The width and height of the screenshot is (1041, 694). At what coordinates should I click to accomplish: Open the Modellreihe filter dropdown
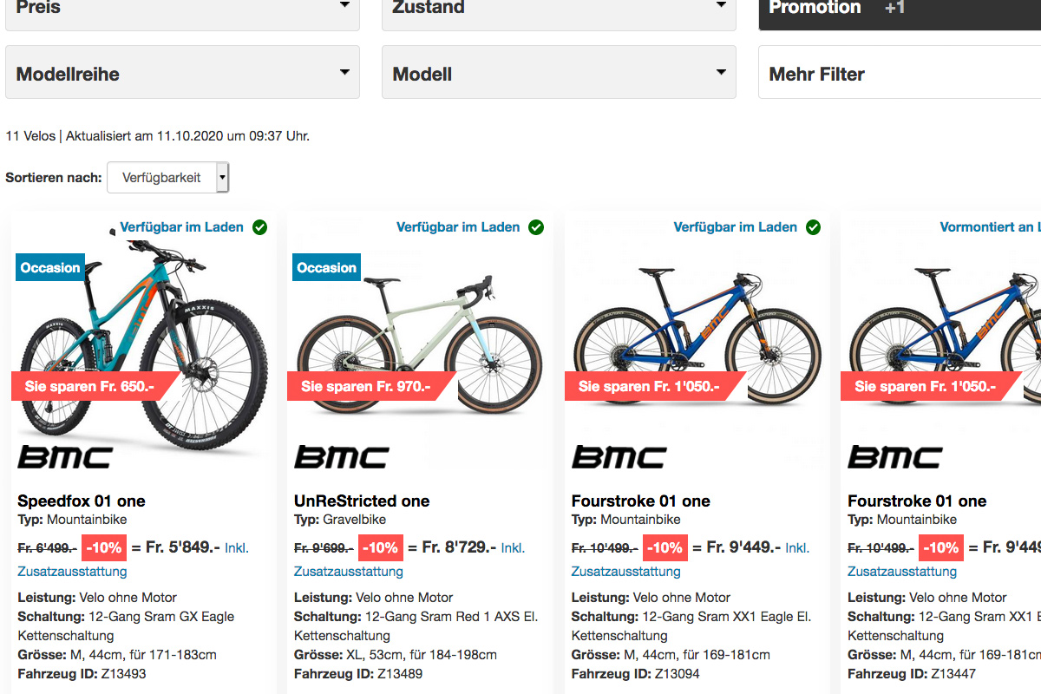(x=182, y=74)
